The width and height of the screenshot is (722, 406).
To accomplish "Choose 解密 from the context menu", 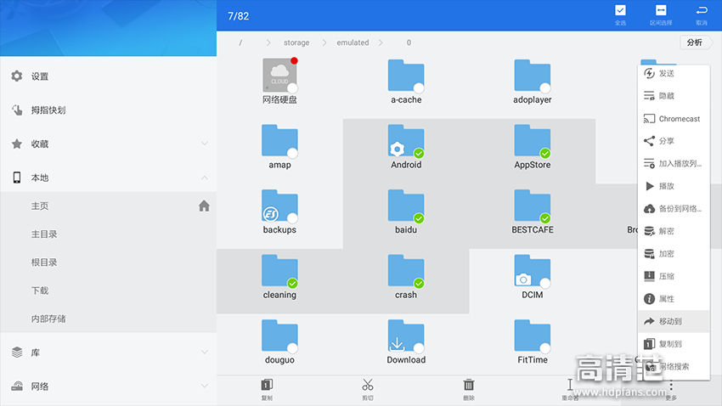I will (674, 231).
